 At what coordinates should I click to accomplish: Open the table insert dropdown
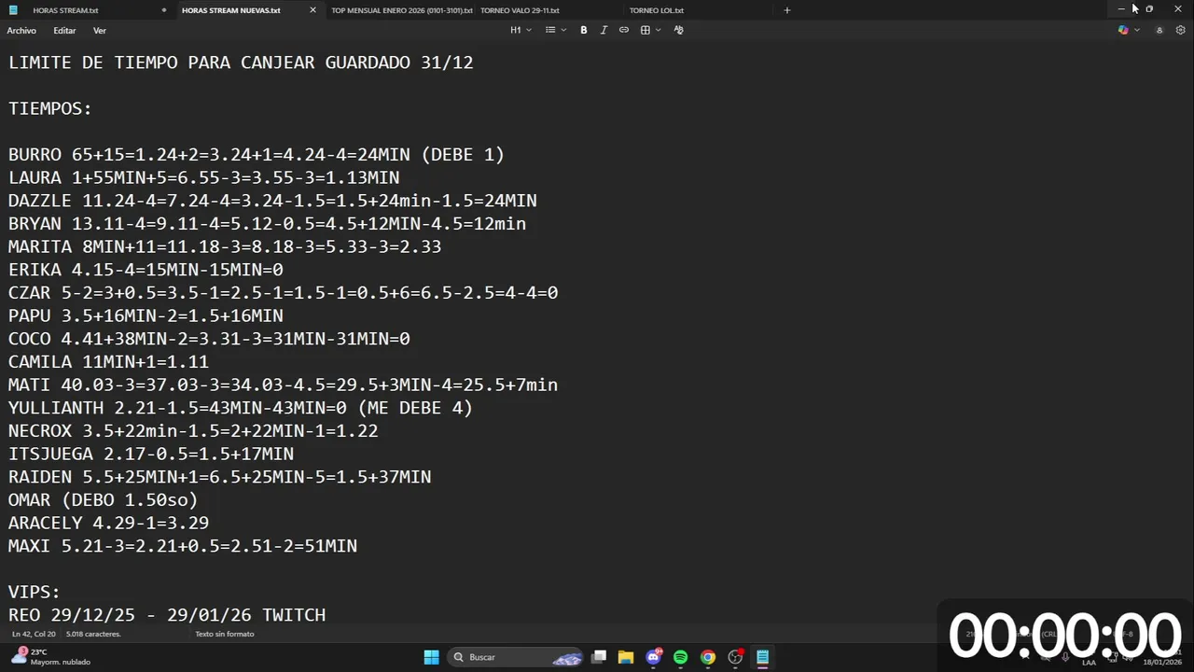click(x=650, y=30)
